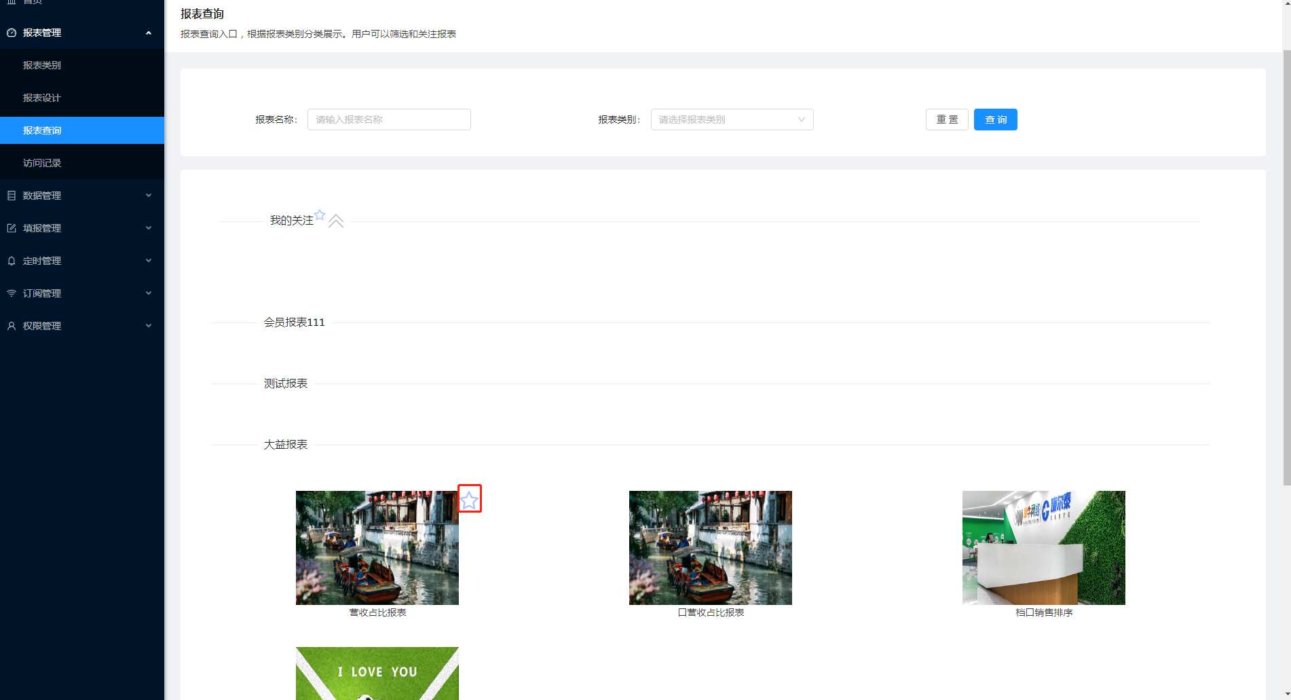Favorite the first 营收占比报表 with its star
Image resolution: width=1291 pixels, height=700 pixels.
(x=469, y=500)
